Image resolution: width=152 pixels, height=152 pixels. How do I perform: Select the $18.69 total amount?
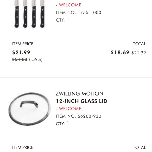[120, 52]
